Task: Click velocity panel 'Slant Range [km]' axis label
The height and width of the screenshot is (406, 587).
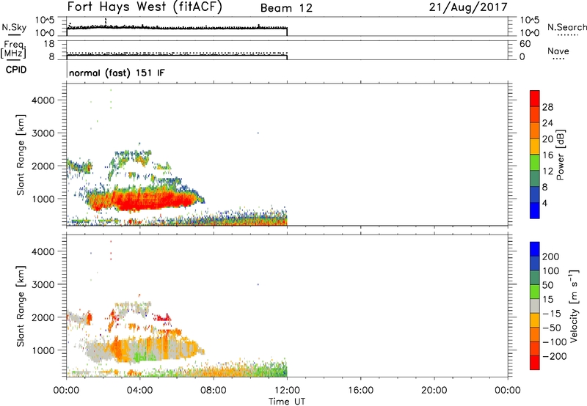Action: pos(21,306)
